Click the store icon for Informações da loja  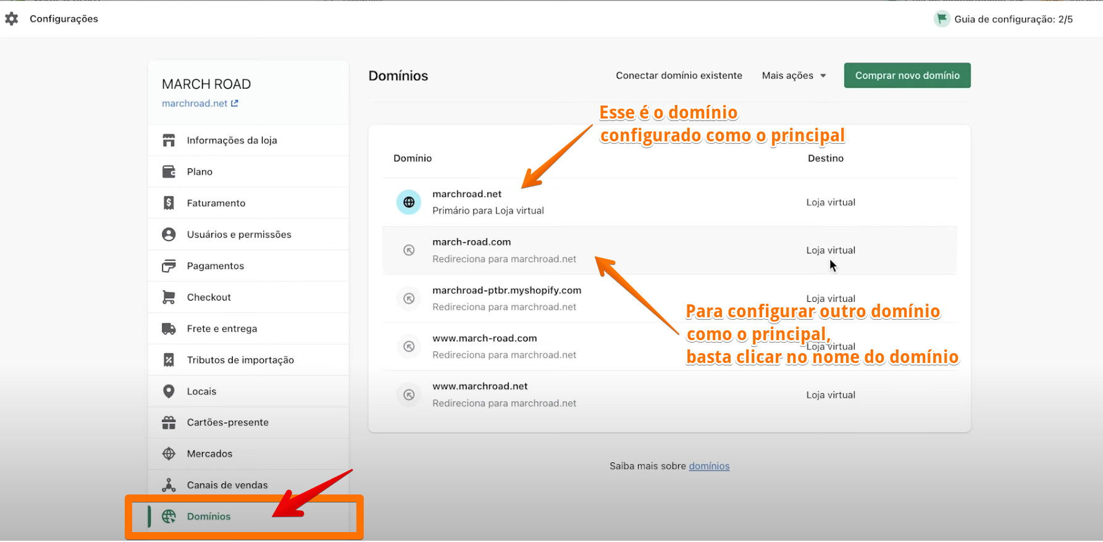pos(169,141)
